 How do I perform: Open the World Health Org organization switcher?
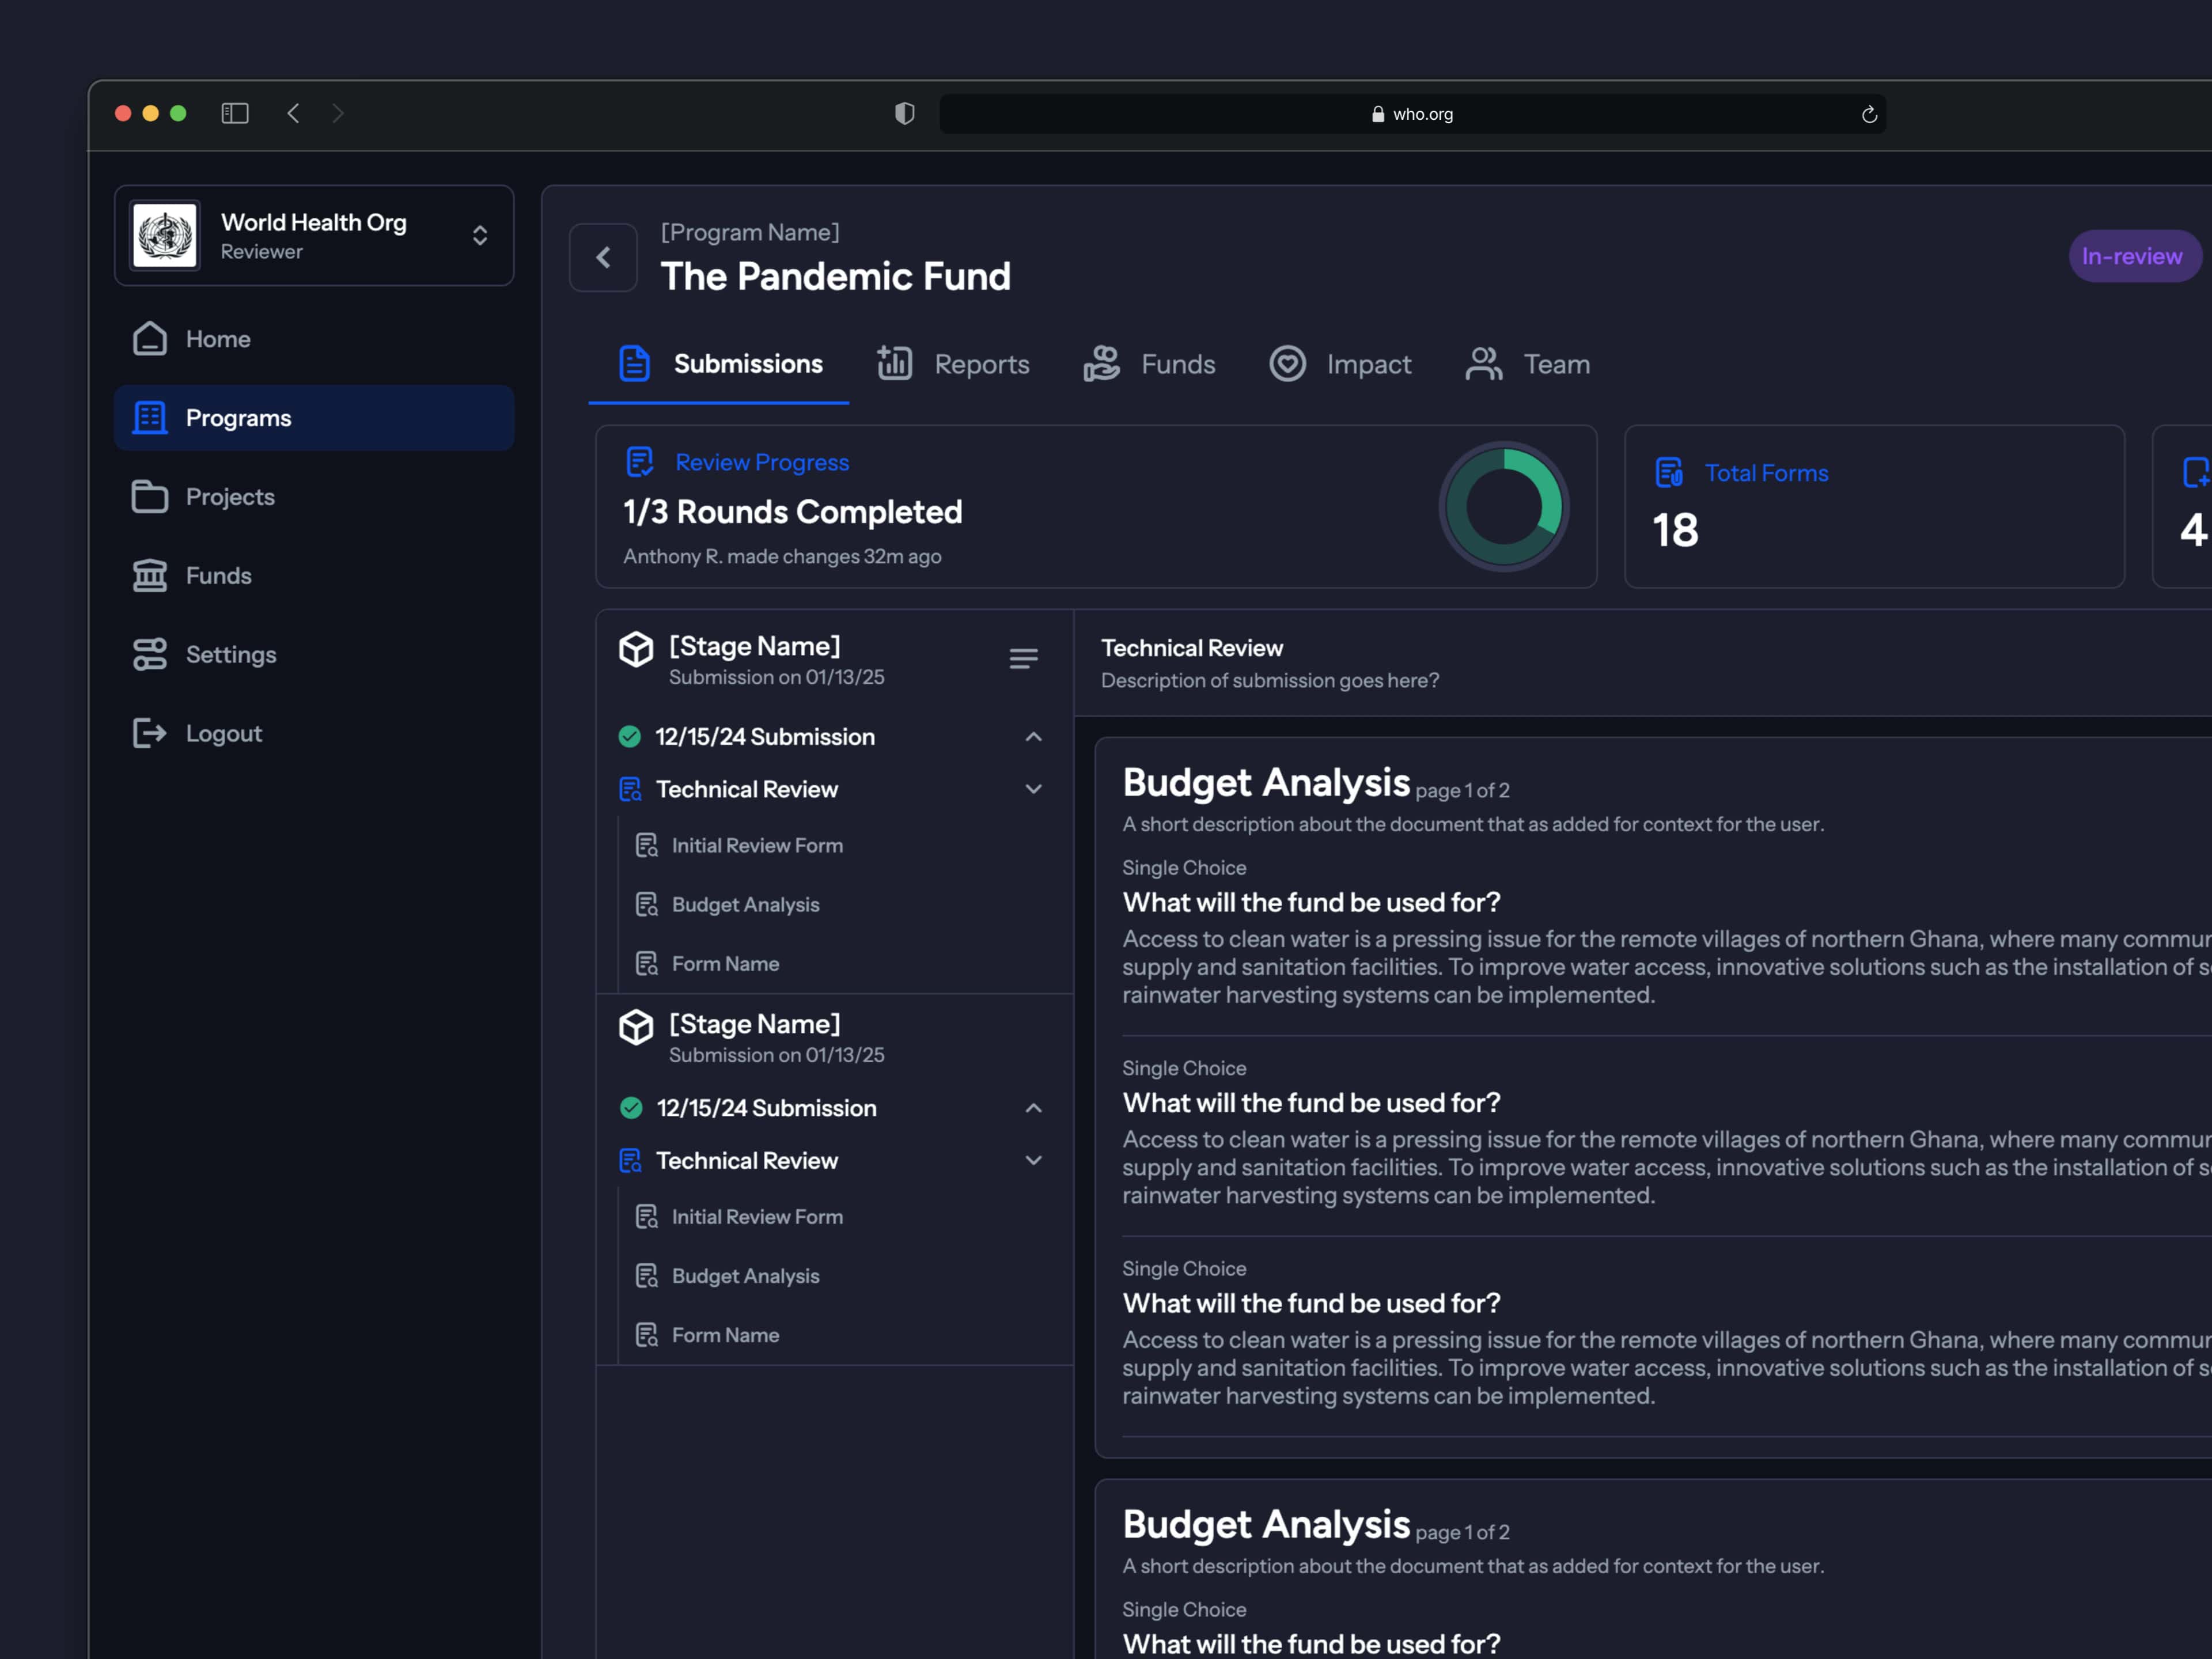[x=480, y=236]
